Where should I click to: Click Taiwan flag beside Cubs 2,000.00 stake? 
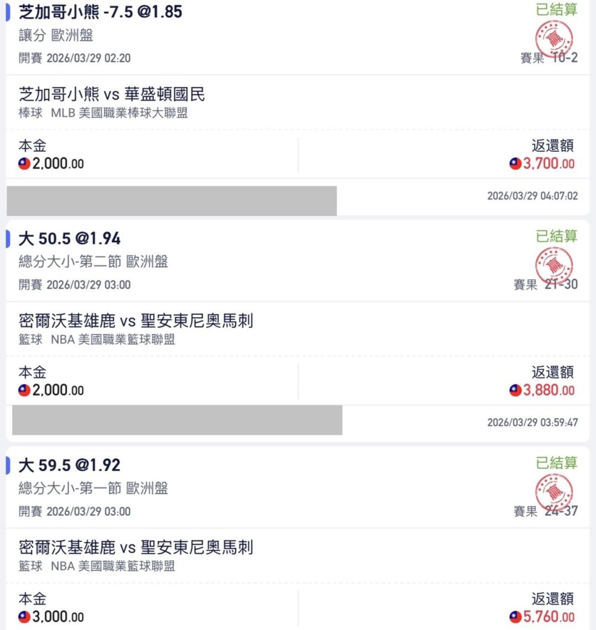[24, 163]
